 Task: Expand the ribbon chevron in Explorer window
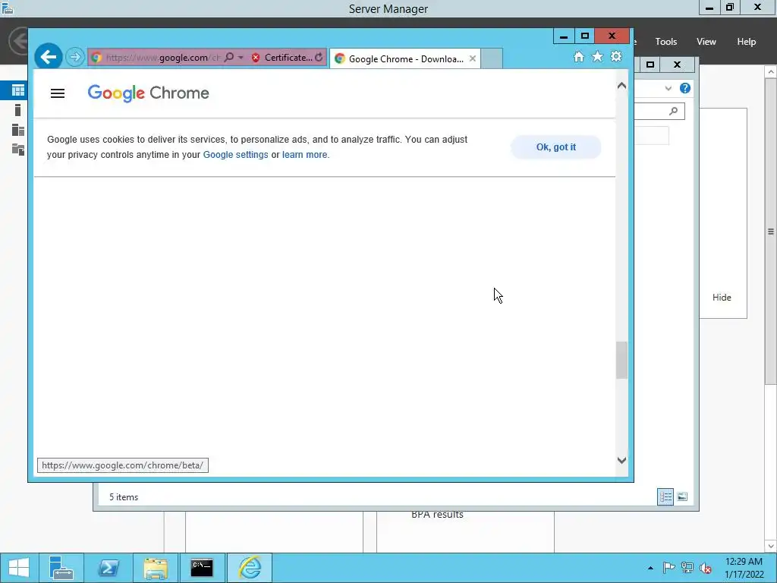(x=668, y=88)
